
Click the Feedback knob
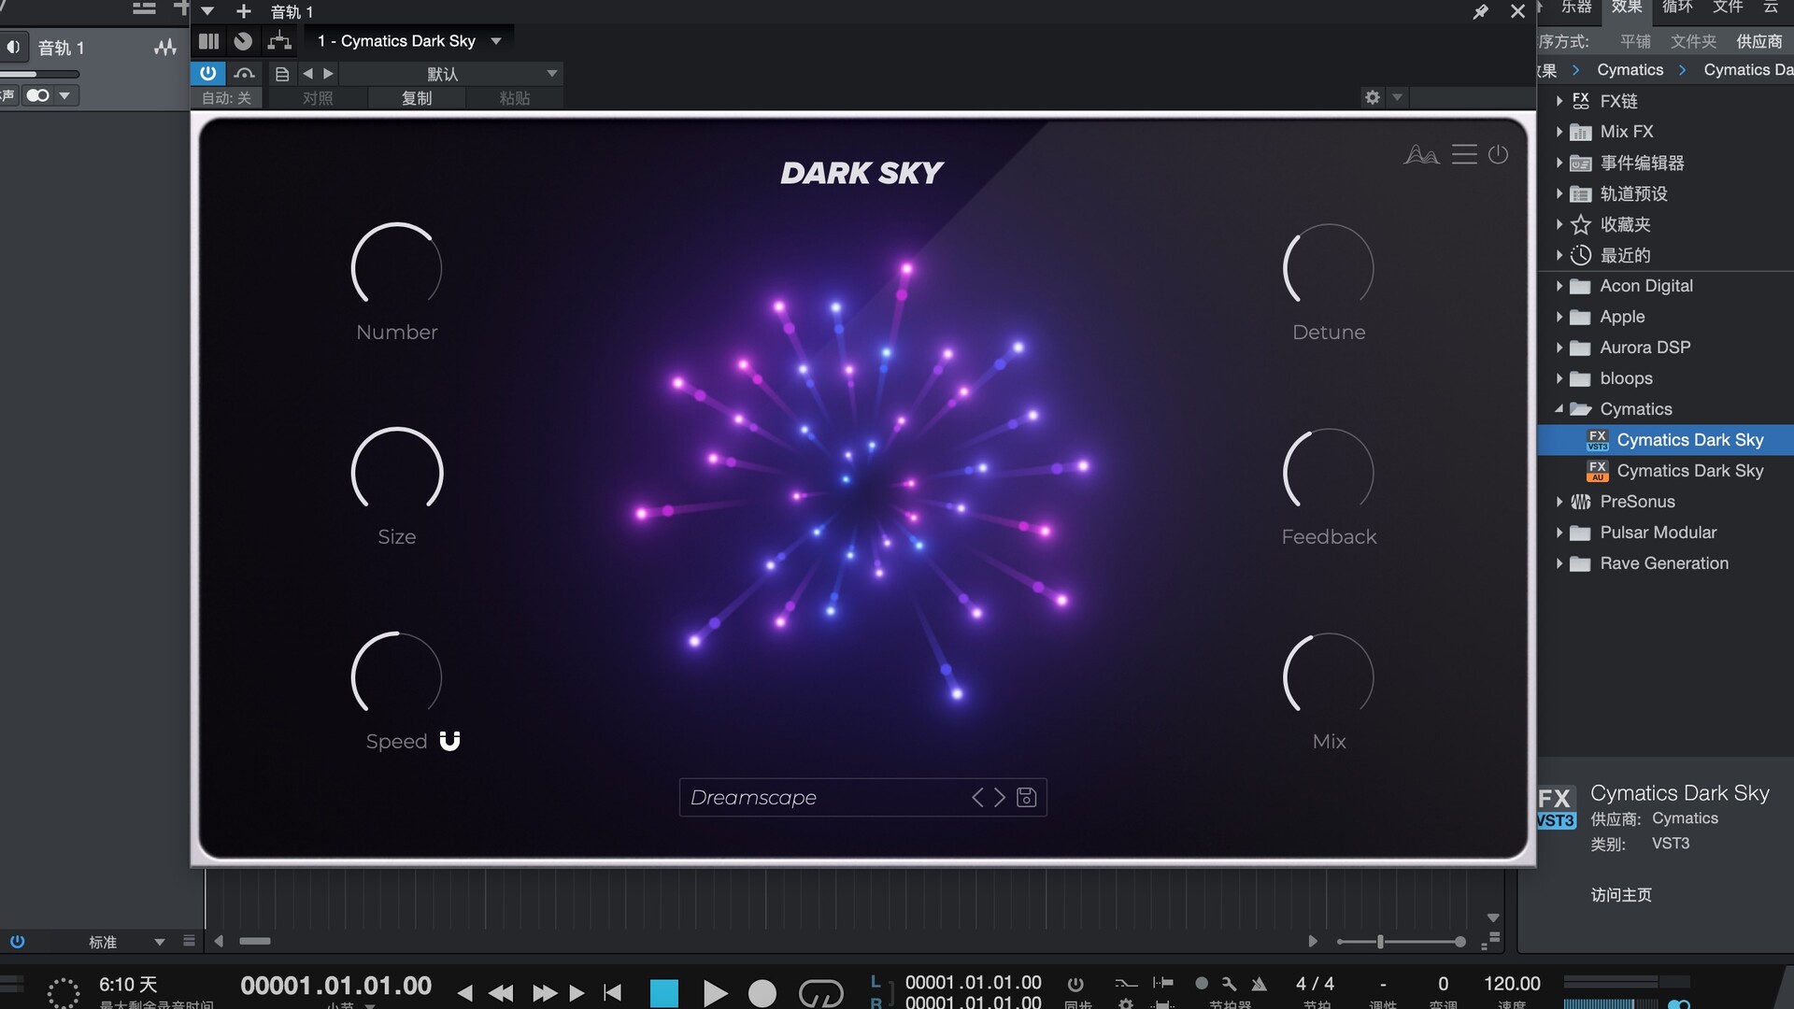coord(1329,473)
